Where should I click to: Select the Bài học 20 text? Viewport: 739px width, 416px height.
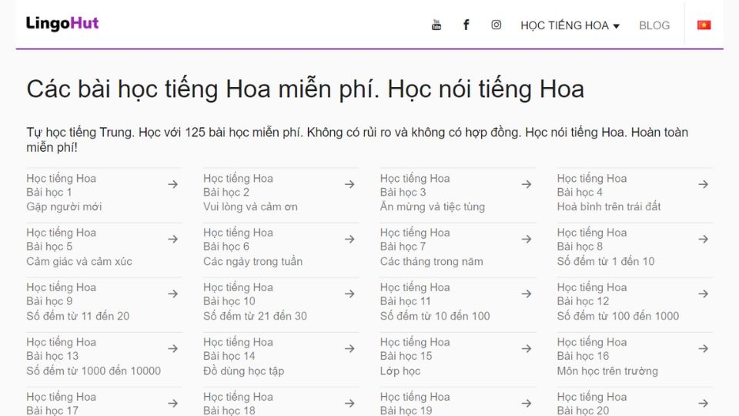583,411
